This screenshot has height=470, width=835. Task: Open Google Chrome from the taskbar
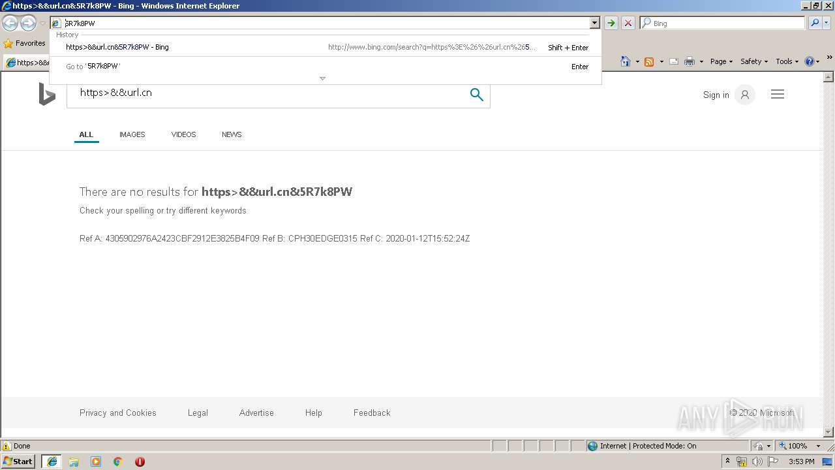tap(118, 462)
